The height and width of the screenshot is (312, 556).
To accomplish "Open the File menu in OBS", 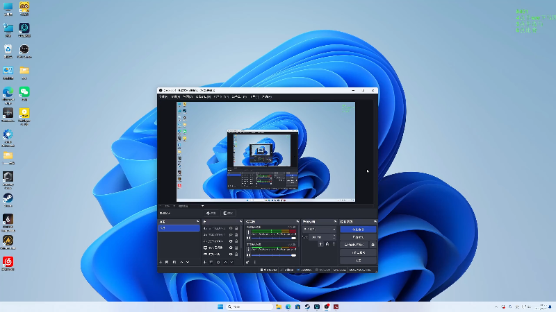I will pos(163,97).
